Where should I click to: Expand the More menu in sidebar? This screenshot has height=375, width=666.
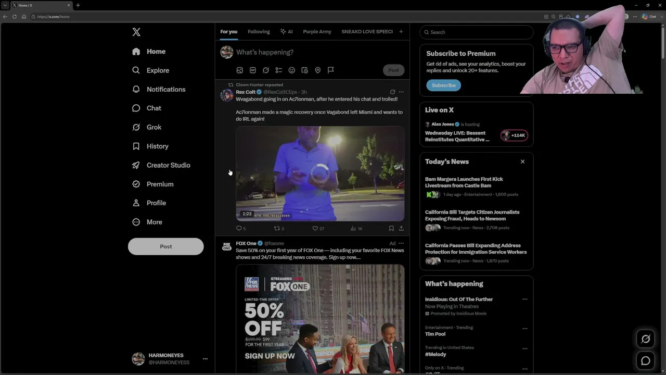pyautogui.click(x=147, y=222)
